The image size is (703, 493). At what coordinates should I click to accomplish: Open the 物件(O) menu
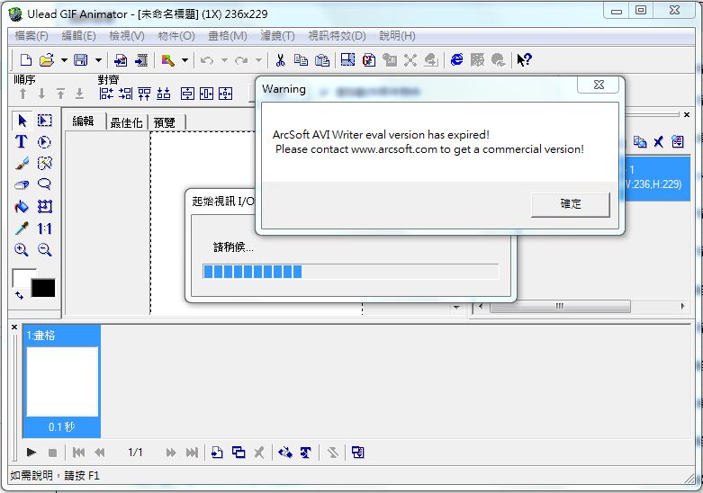click(176, 36)
